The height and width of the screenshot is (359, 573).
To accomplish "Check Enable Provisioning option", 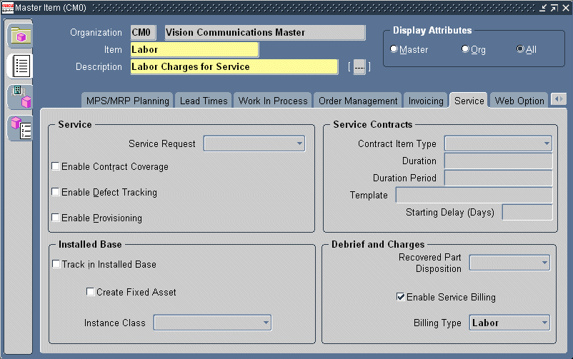I will [x=56, y=218].
